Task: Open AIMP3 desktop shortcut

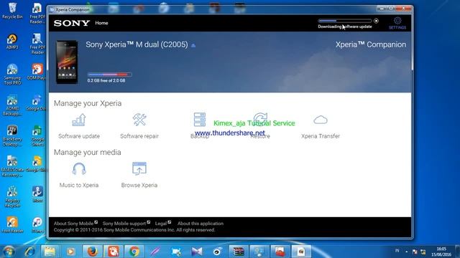Action: click(x=12, y=42)
